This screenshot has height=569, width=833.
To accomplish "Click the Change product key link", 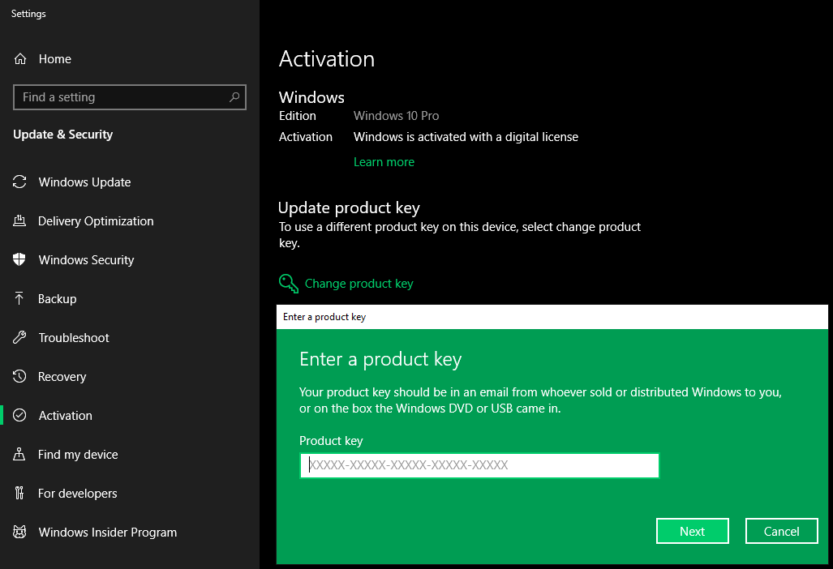I will (359, 284).
